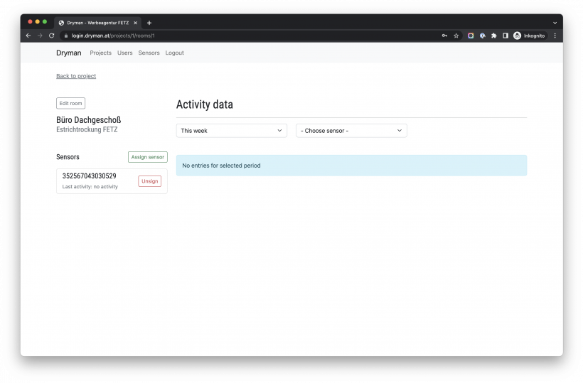
Task: Click the green Assign sensor button
Action: click(x=147, y=157)
